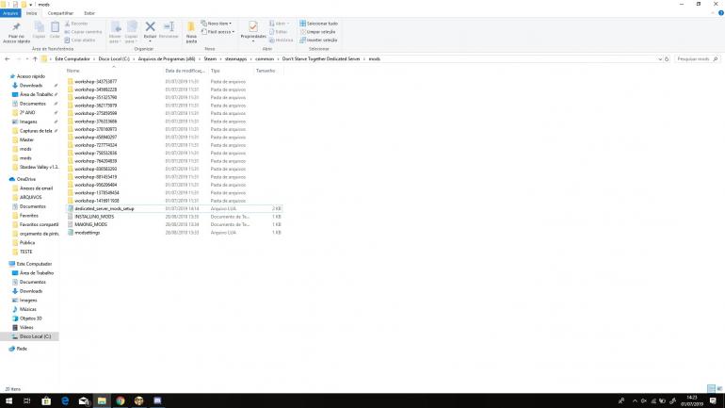Click Inverter seleção in the ribbon
Viewport: 725px width, 408px height.
tap(318, 41)
